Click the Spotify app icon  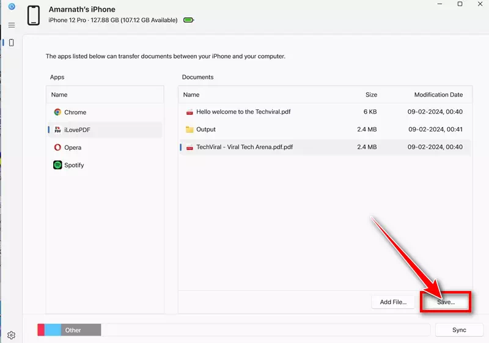tap(57, 165)
